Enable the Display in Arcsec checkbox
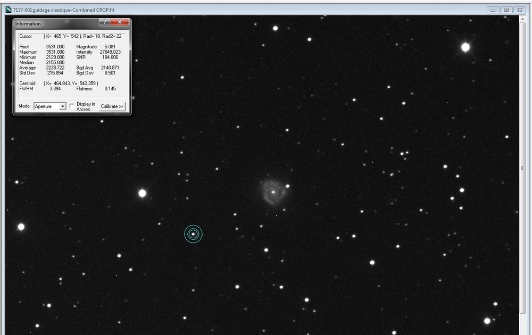 click(72, 106)
